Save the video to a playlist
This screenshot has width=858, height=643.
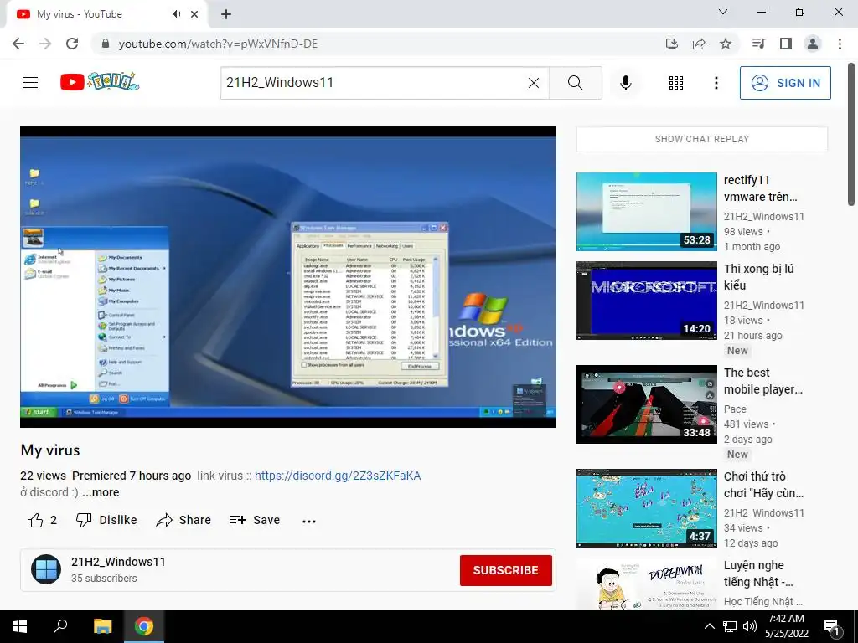click(x=255, y=520)
